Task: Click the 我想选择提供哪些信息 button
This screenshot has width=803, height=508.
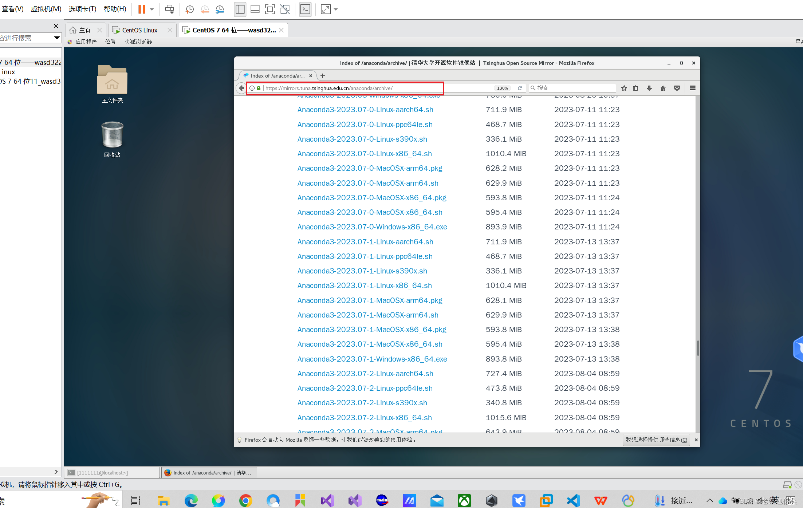Action: [x=656, y=440]
